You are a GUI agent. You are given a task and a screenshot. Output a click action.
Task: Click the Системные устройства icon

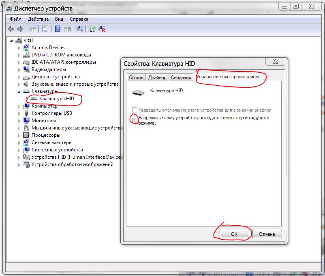pyautogui.click(x=26, y=150)
